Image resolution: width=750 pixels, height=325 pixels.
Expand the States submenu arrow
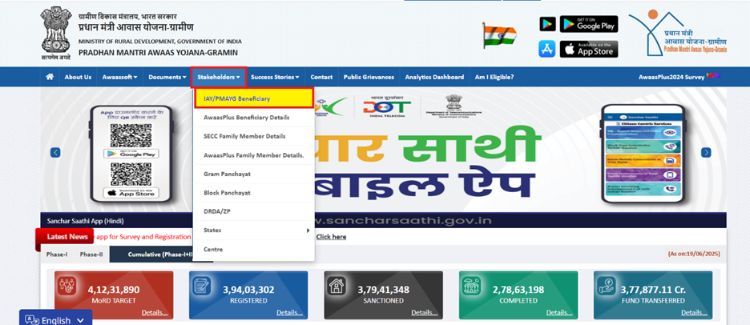tap(308, 231)
